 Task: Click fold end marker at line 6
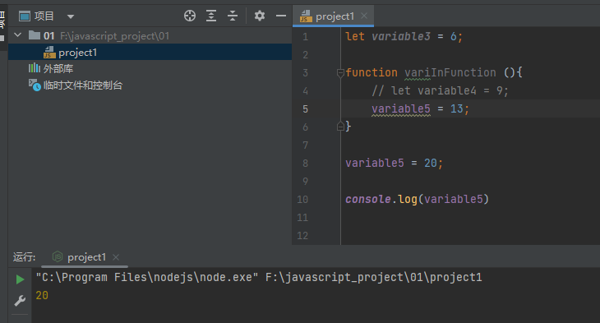tap(340, 127)
